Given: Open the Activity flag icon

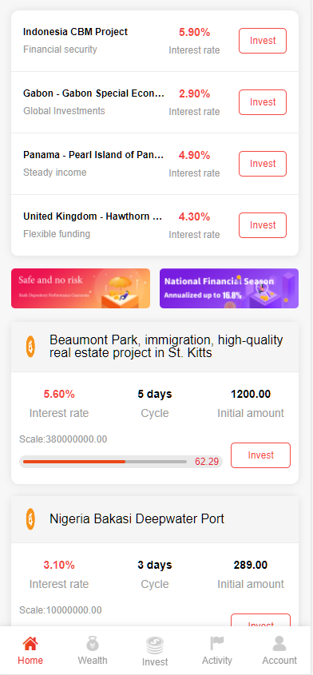Looking at the screenshot, I should (x=217, y=644).
